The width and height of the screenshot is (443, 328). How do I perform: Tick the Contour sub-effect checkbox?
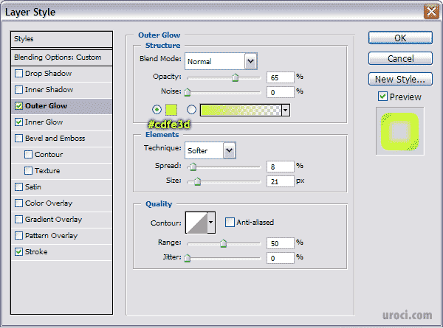point(28,155)
